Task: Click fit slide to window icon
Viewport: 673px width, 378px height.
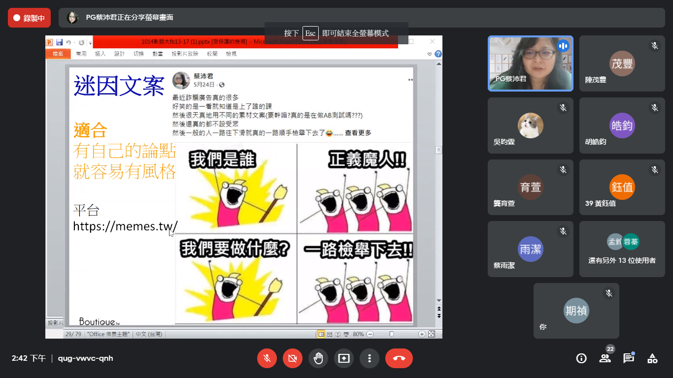Action: point(432,334)
